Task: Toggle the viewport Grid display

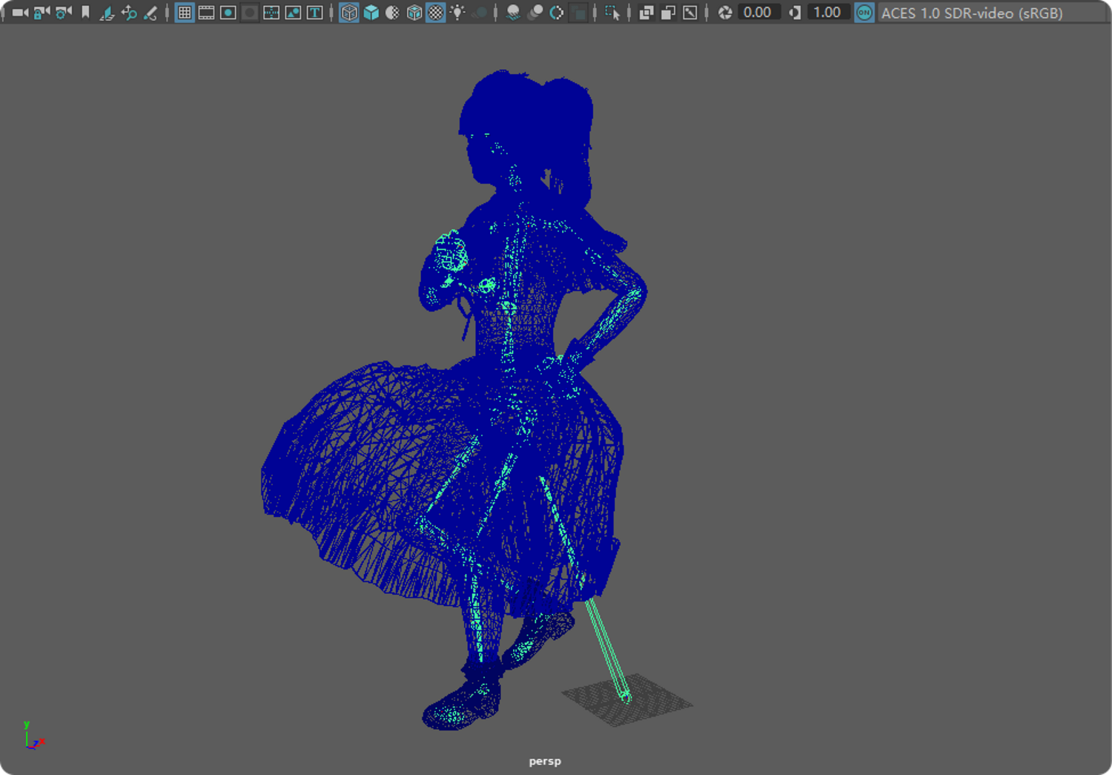Action: point(185,13)
